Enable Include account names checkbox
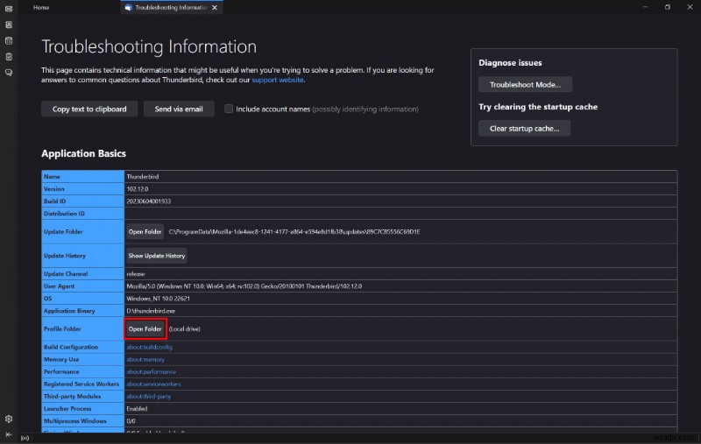The width and height of the screenshot is (701, 444). pos(229,109)
